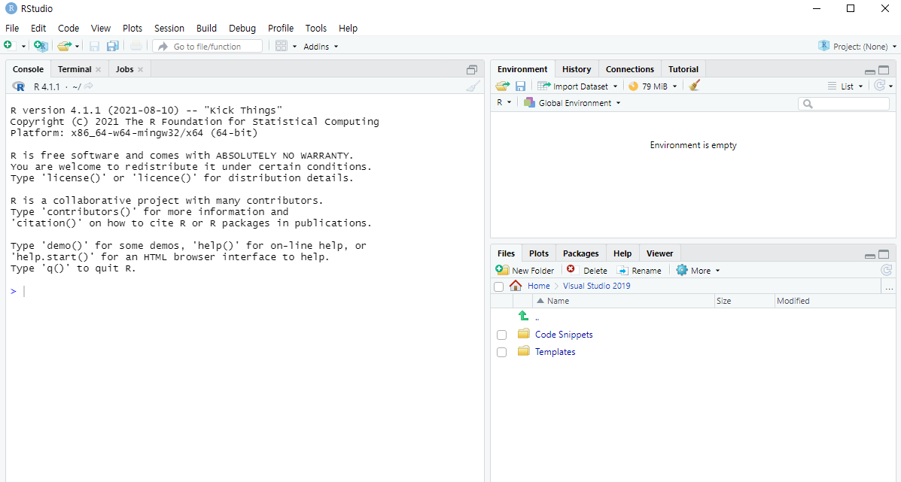Image resolution: width=901 pixels, height=482 pixels.
Task: Open the File menu
Action: click(12, 28)
